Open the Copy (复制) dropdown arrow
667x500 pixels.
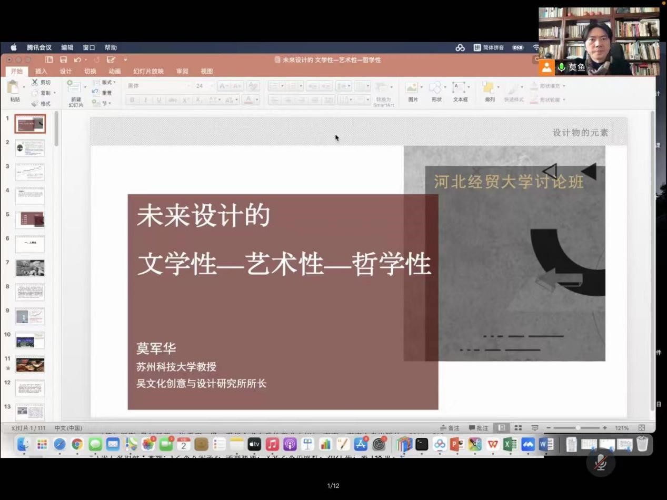(x=54, y=93)
